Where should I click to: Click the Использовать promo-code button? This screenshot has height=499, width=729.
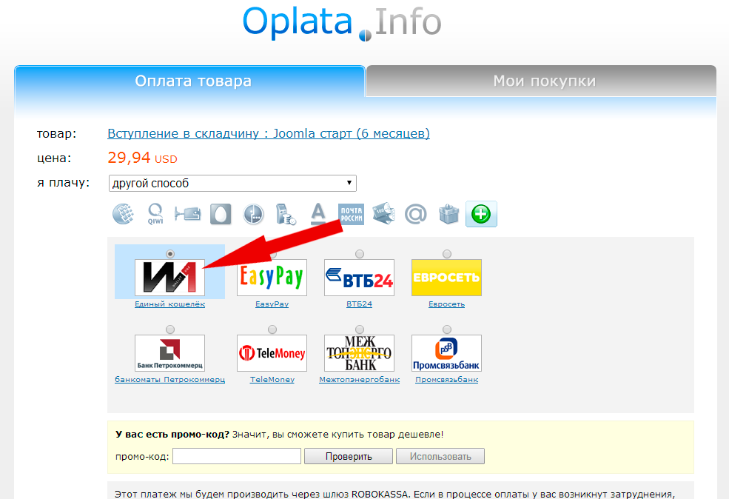click(x=440, y=456)
